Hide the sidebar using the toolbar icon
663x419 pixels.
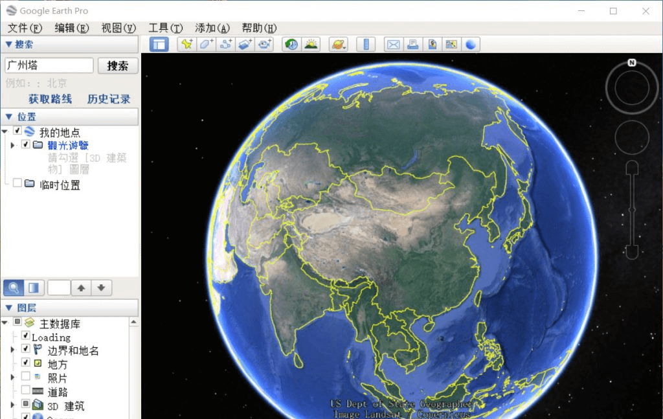pyautogui.click(x=159, y=44)
